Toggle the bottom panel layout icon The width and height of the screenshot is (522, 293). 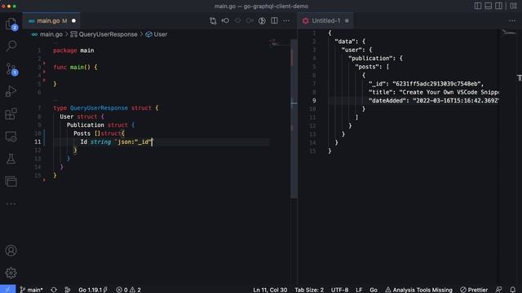(x=489, y=6)
